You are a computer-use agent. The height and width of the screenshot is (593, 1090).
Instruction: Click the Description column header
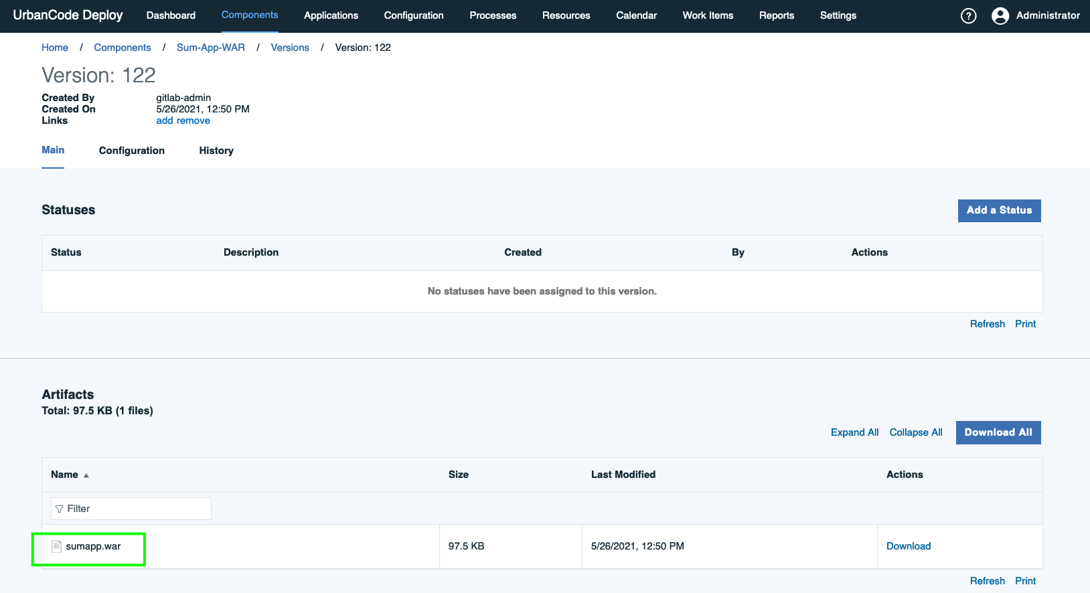tap(251, 252)
